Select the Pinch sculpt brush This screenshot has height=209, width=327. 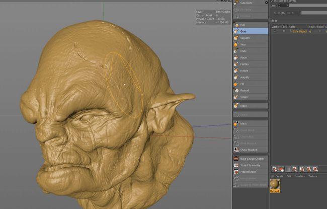pyautogui.click(x=250, y=57)
